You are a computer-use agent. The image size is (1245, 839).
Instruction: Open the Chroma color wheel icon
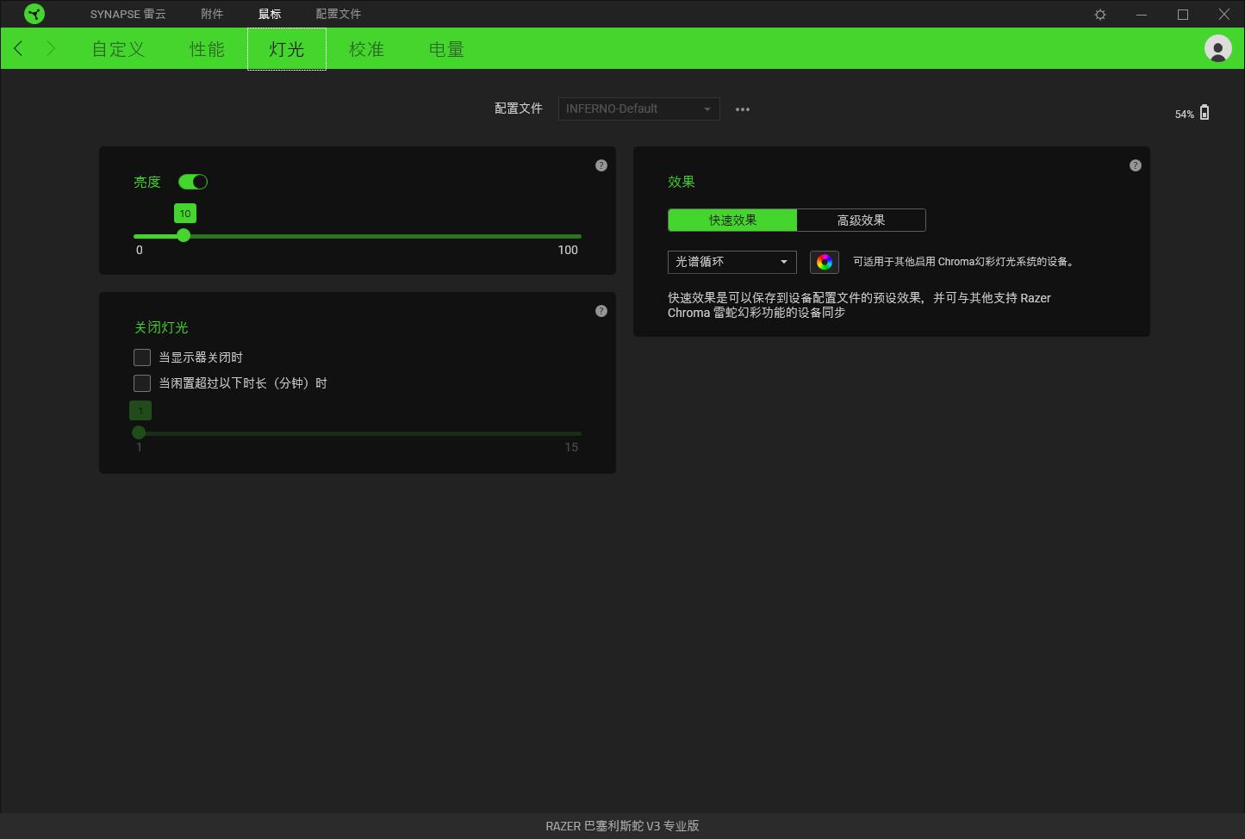tap(825, 262)
